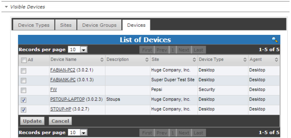Open the top Records per page dropdown
This screenshot has width=291, height=138.
[77, 50]
